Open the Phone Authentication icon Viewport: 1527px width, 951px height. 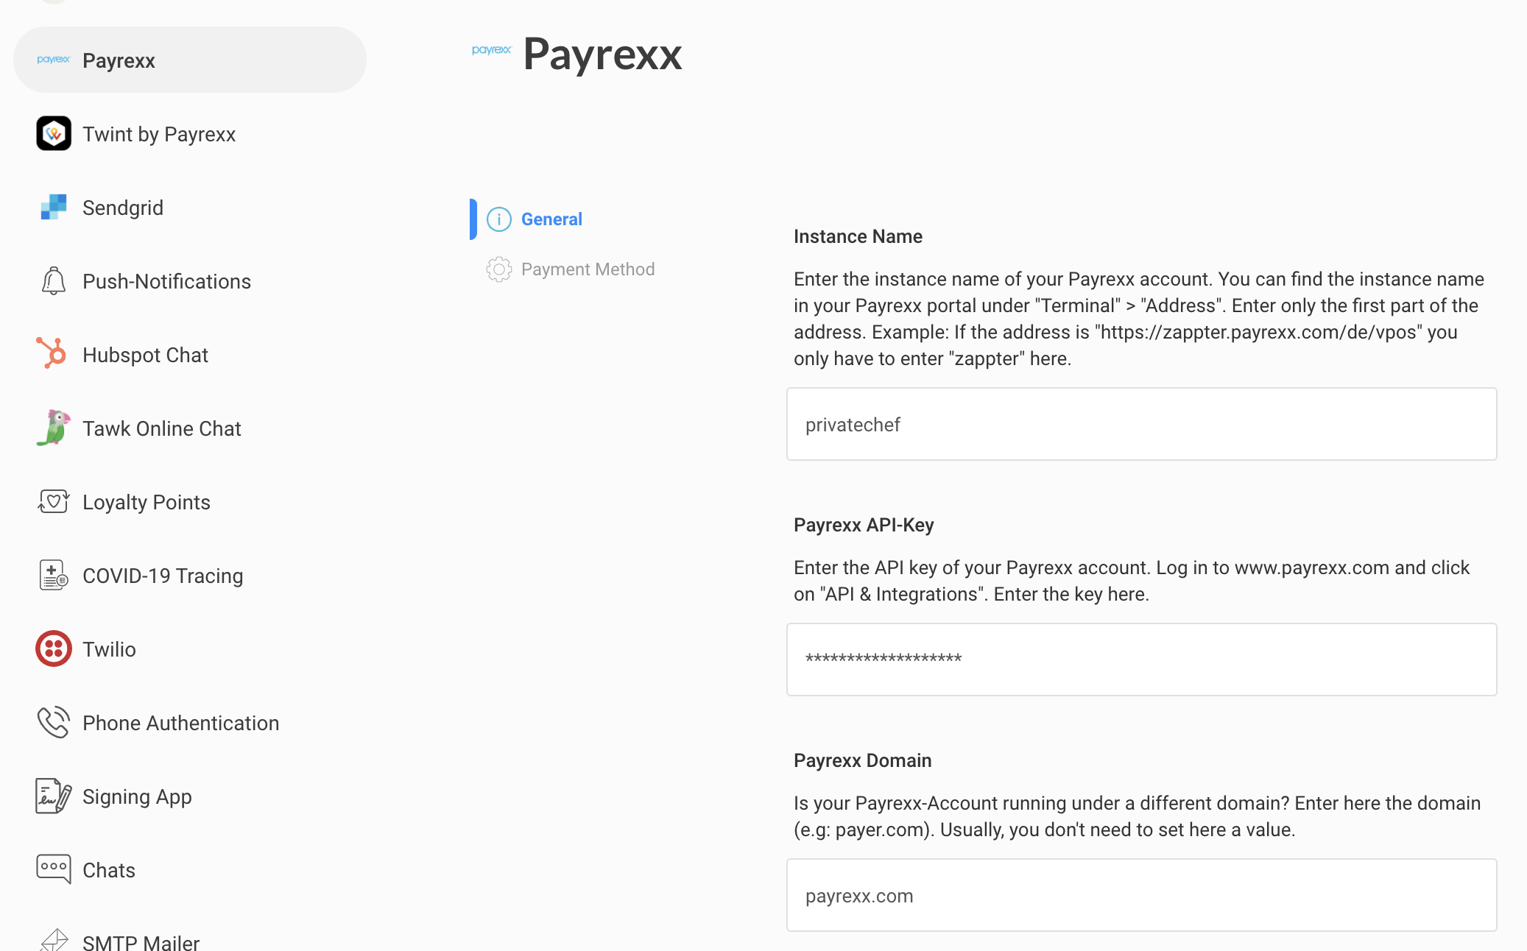(54, 722)
